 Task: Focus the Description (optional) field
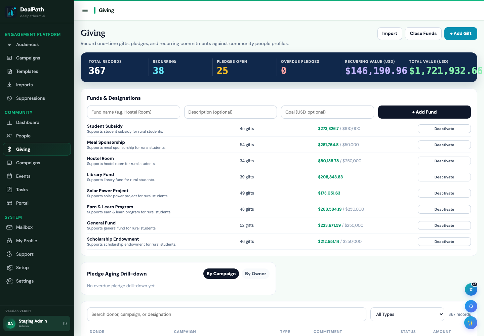click(230, 112)
